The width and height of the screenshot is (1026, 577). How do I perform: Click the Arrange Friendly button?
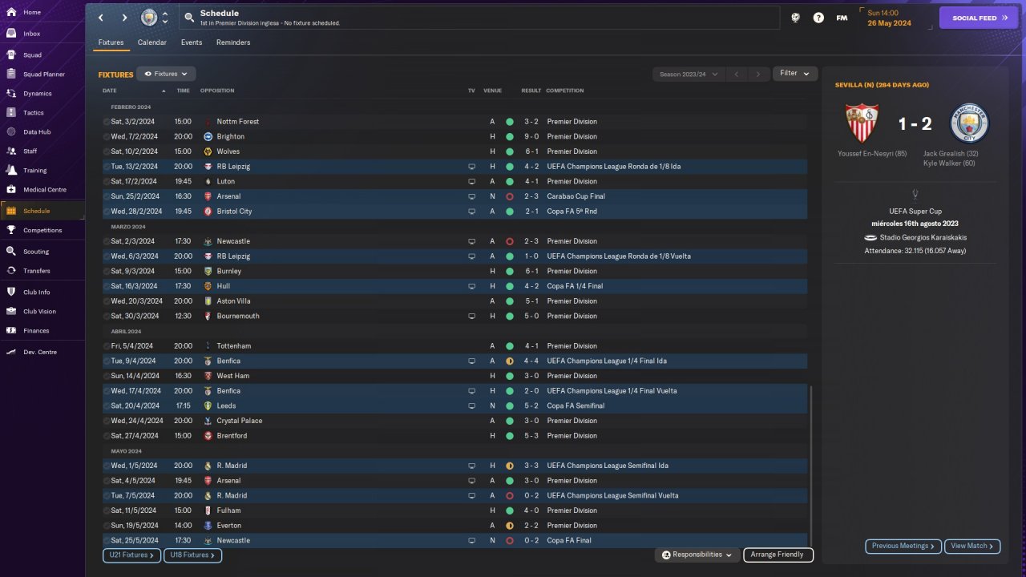778,555
